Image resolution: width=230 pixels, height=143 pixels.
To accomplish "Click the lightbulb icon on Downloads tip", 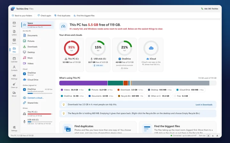I will point(64,105).
